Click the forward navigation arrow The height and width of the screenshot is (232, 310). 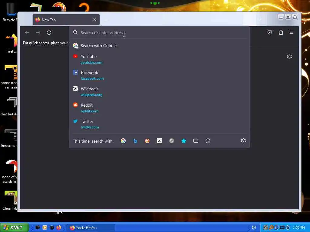coord(38,33)
